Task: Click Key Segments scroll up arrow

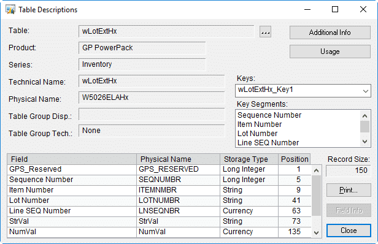Action: tap(364, 116)
